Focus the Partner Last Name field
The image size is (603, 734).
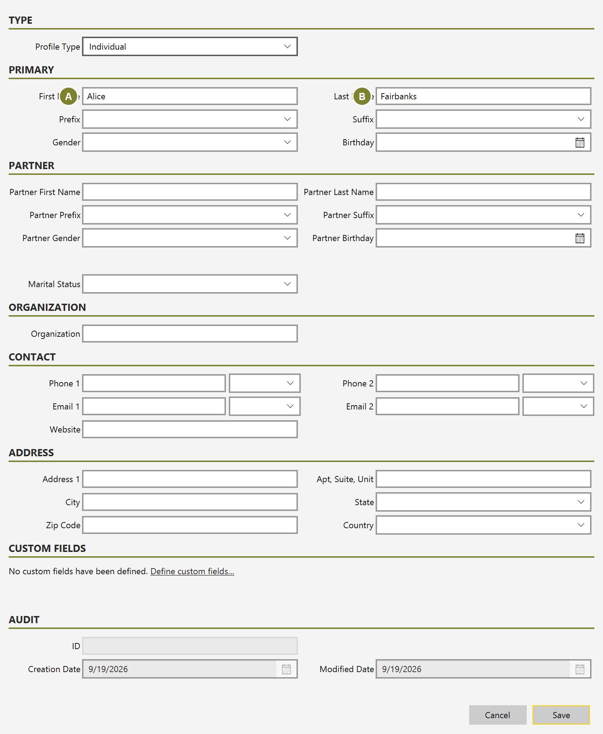click(483, 192)
